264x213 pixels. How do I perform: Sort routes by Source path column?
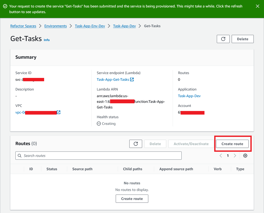82,169
